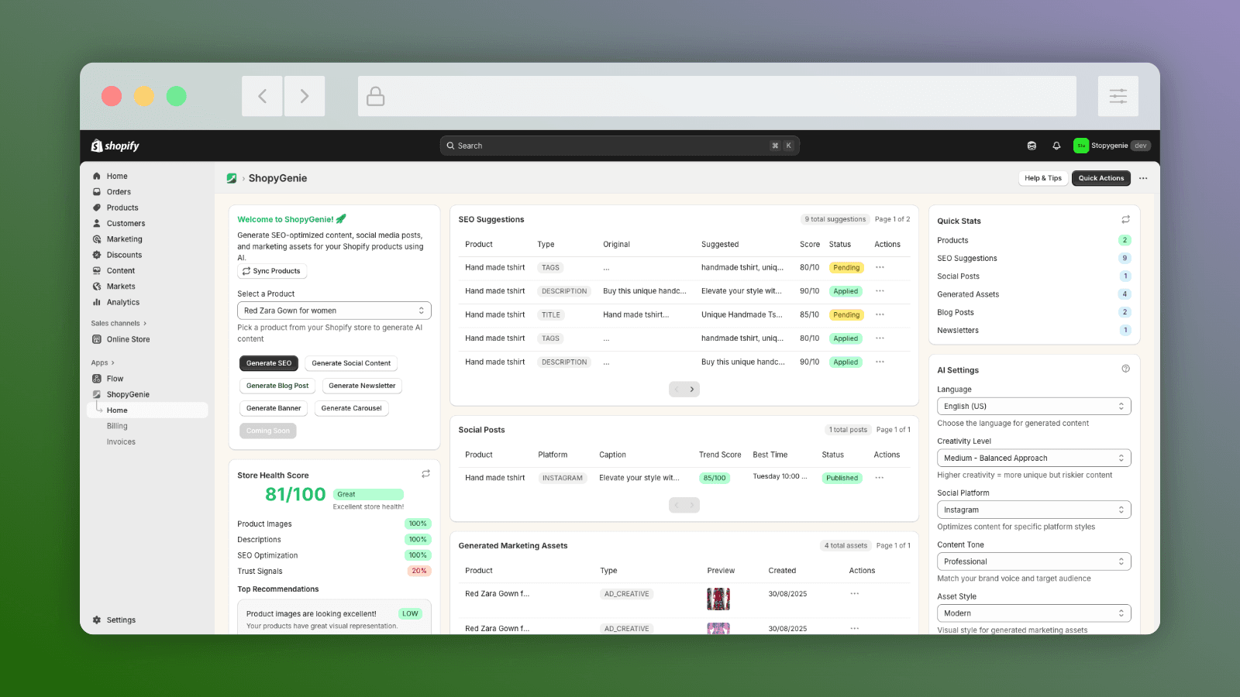Refresh the Quick Stats panel

[1125, 219]
